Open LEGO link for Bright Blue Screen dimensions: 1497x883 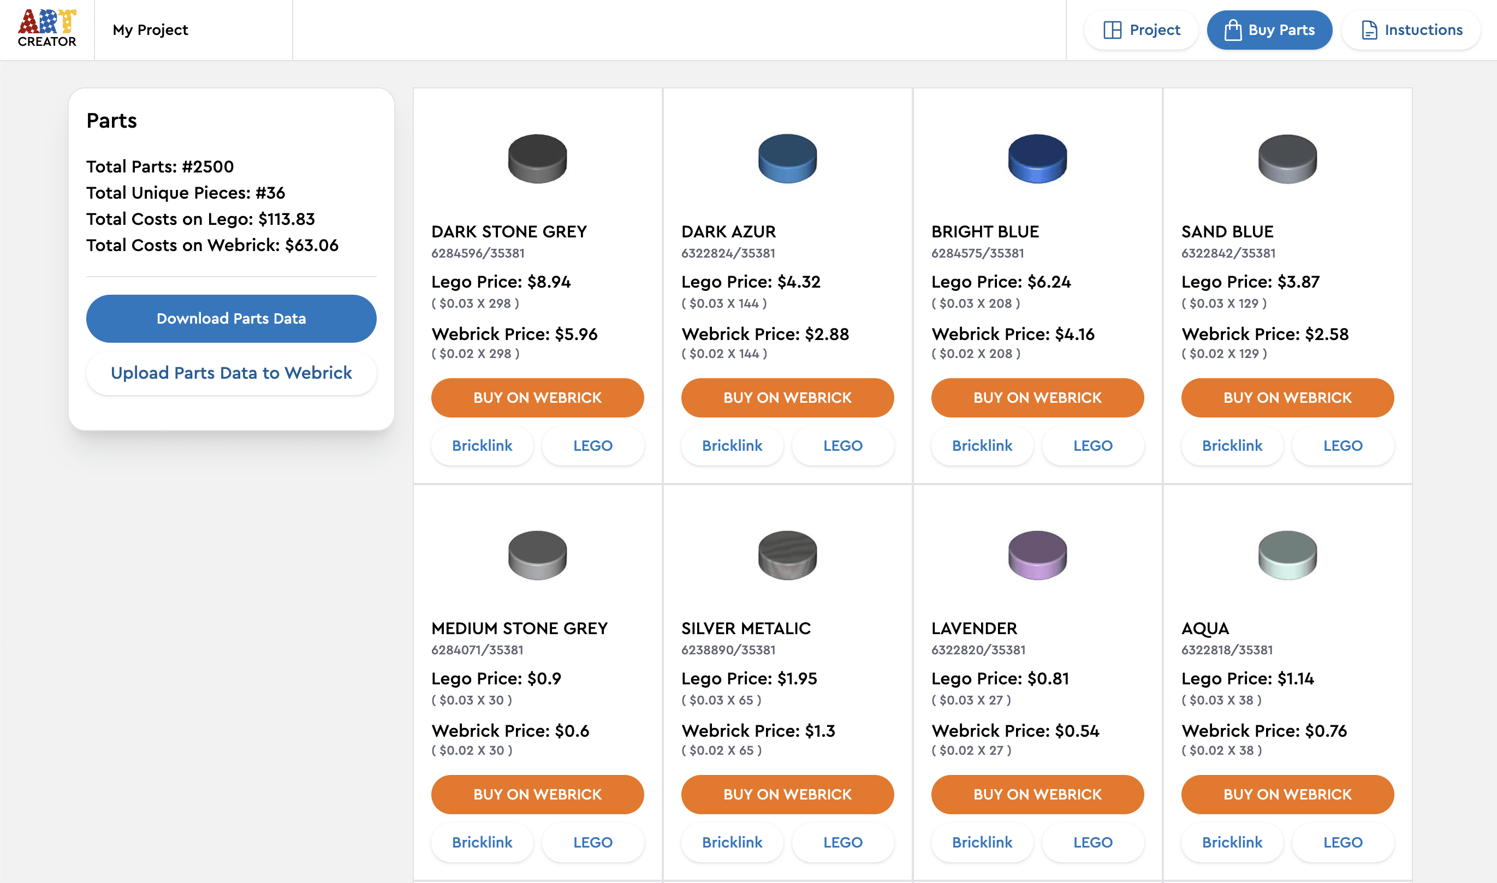[x=1093, y=446]
